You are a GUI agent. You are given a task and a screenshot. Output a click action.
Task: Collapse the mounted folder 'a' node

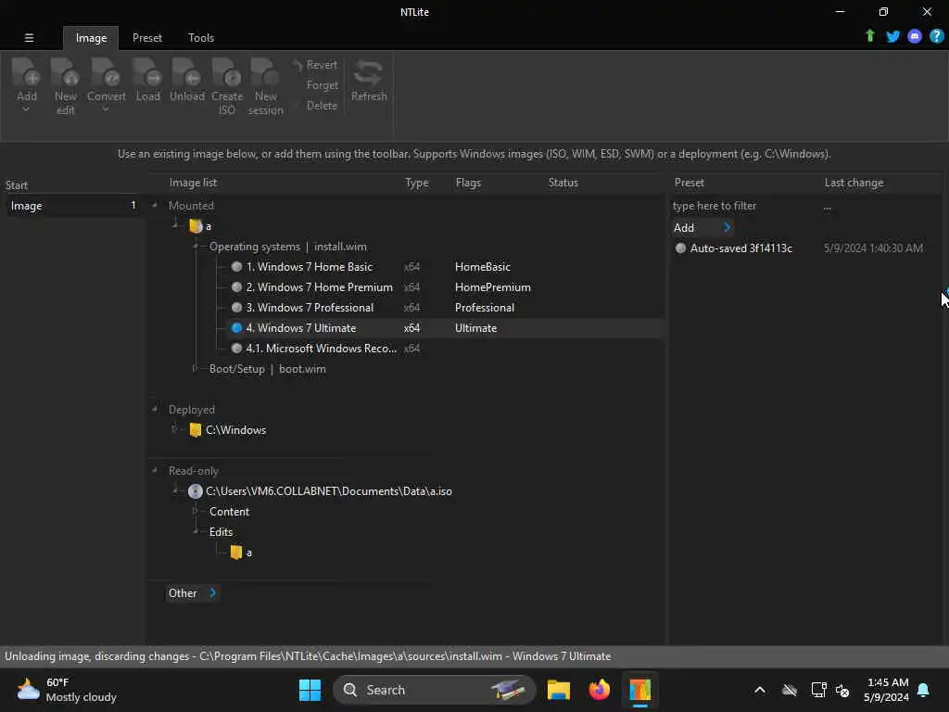tap(175, 225)
